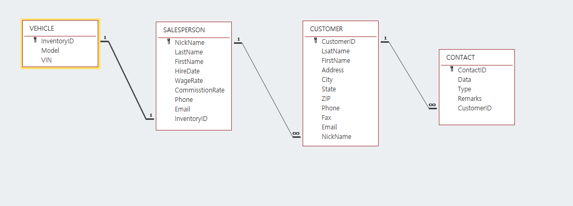Select ContactID field in CONTACT table

[472, 70]
